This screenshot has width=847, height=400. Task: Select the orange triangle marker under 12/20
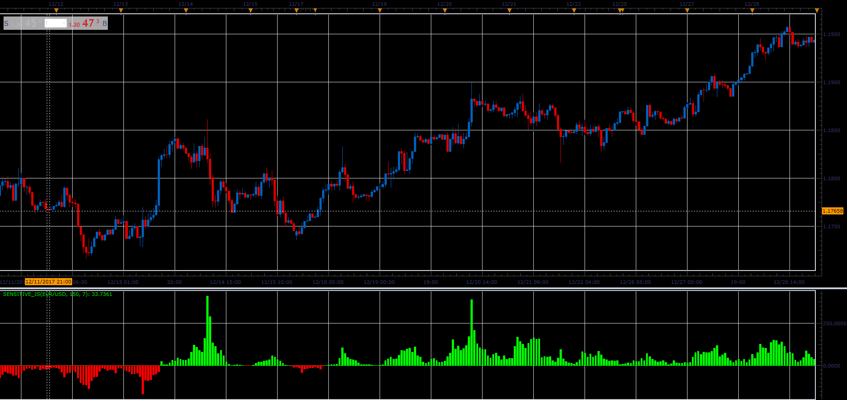click(x=445, y=11)
